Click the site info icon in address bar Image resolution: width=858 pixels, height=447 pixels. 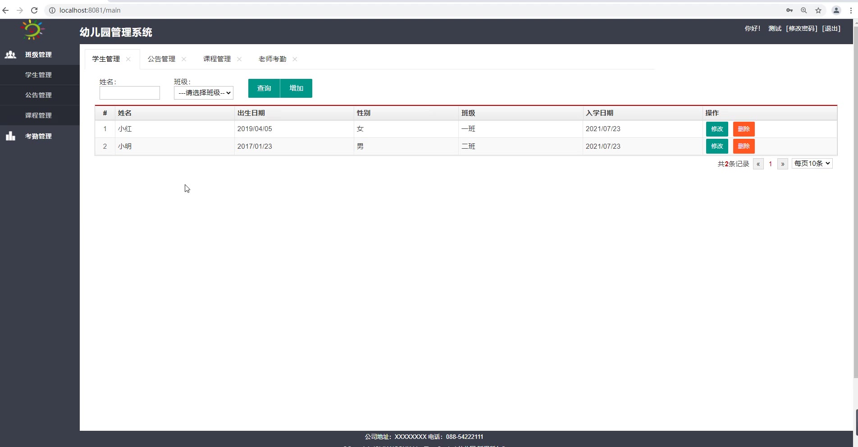pos(52,10)
